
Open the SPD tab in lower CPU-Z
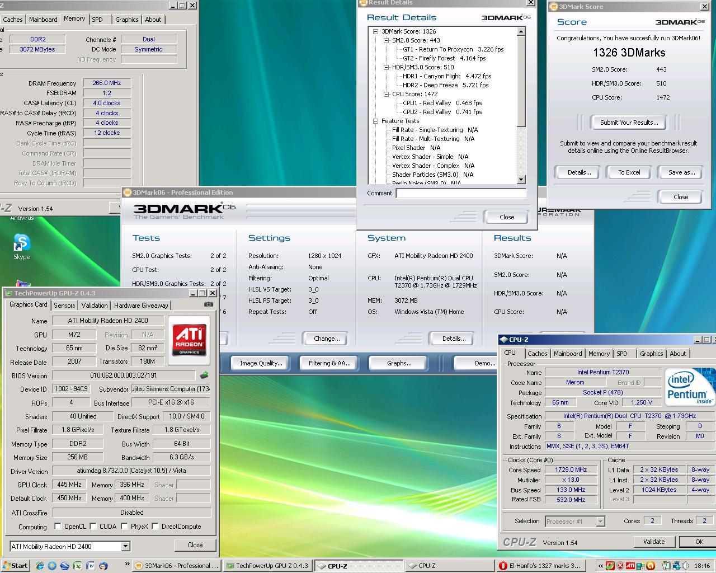[622, 354]
